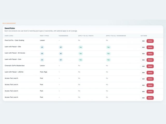Click Post Types 'All' badge for Pascal - Elite
This screenshot has height=124, width=166.
42,47
